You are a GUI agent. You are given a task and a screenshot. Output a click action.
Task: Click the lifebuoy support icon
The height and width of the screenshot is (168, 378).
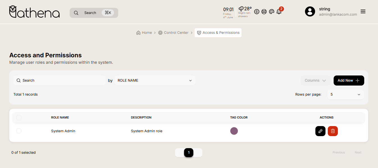[264, 12]
